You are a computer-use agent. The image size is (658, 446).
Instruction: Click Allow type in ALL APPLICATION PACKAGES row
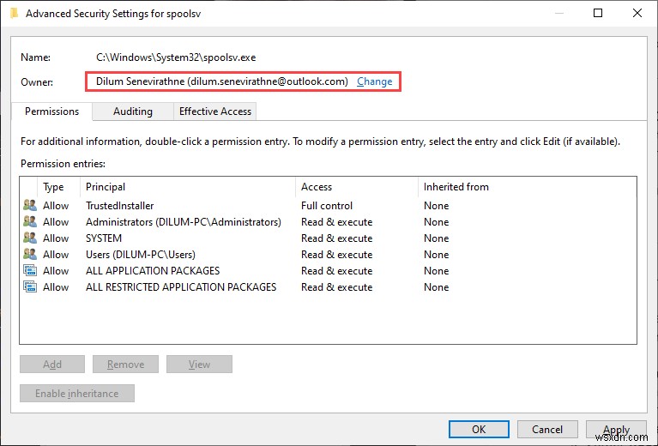click(56, 271)
